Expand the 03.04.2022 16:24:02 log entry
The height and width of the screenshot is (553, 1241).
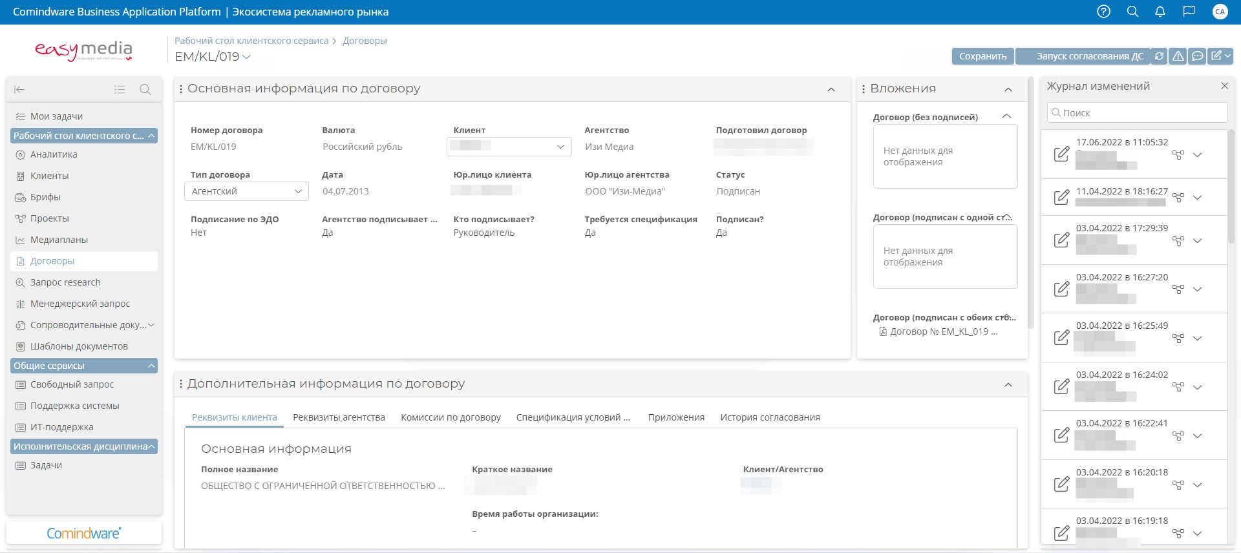pos(1197,387)
